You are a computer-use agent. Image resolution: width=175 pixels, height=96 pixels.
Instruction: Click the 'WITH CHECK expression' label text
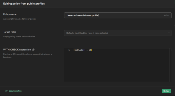tap(17, 50)
